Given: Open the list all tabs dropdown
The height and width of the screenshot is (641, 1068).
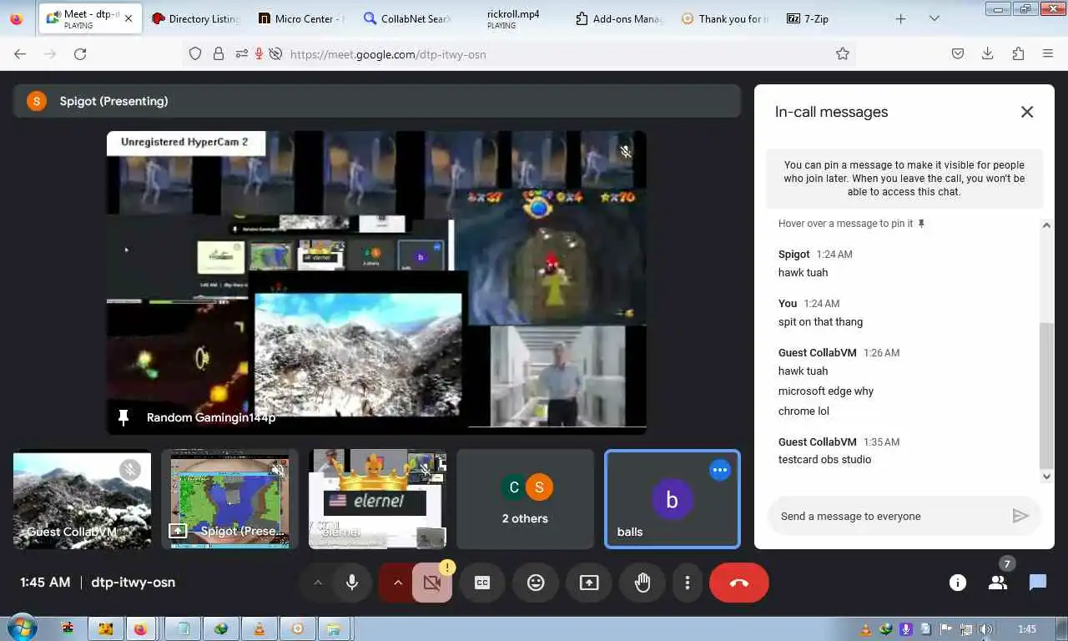Looking at the screenshot, I should point(934,18).
